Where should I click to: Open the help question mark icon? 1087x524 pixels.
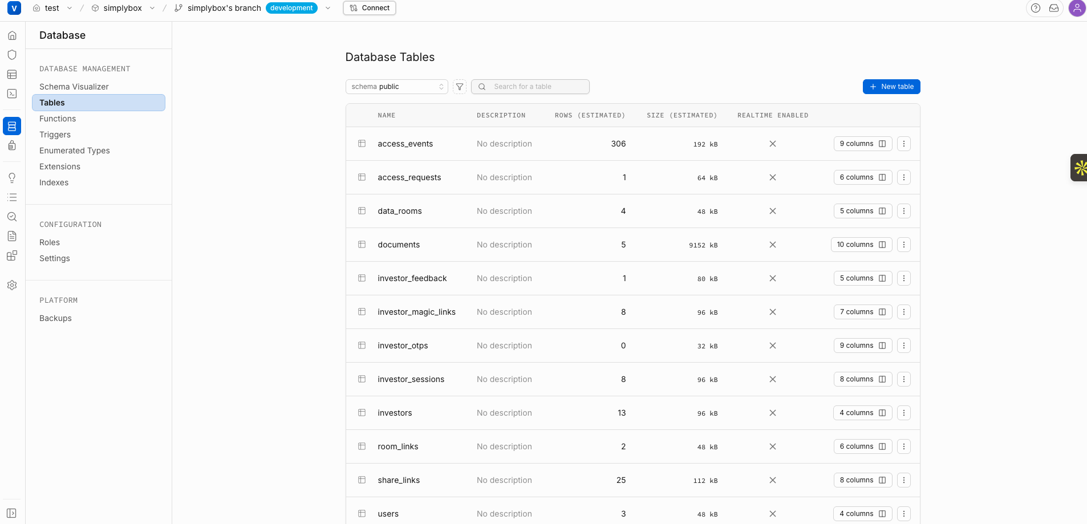pos(1036,8)
